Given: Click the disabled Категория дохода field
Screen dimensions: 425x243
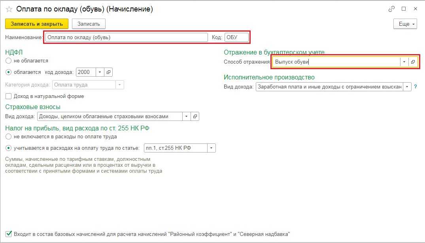Looking at the screenshot, I should [84, 85].
